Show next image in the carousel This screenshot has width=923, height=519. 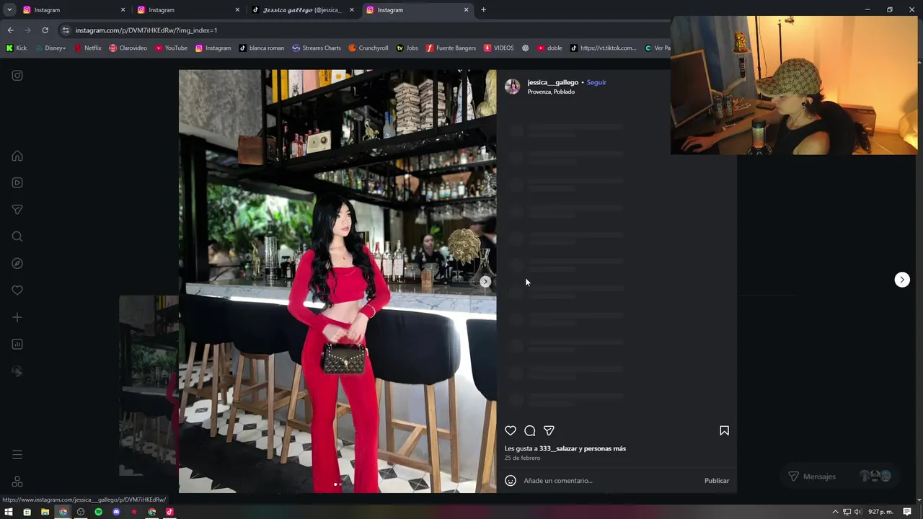pos(485,282)
